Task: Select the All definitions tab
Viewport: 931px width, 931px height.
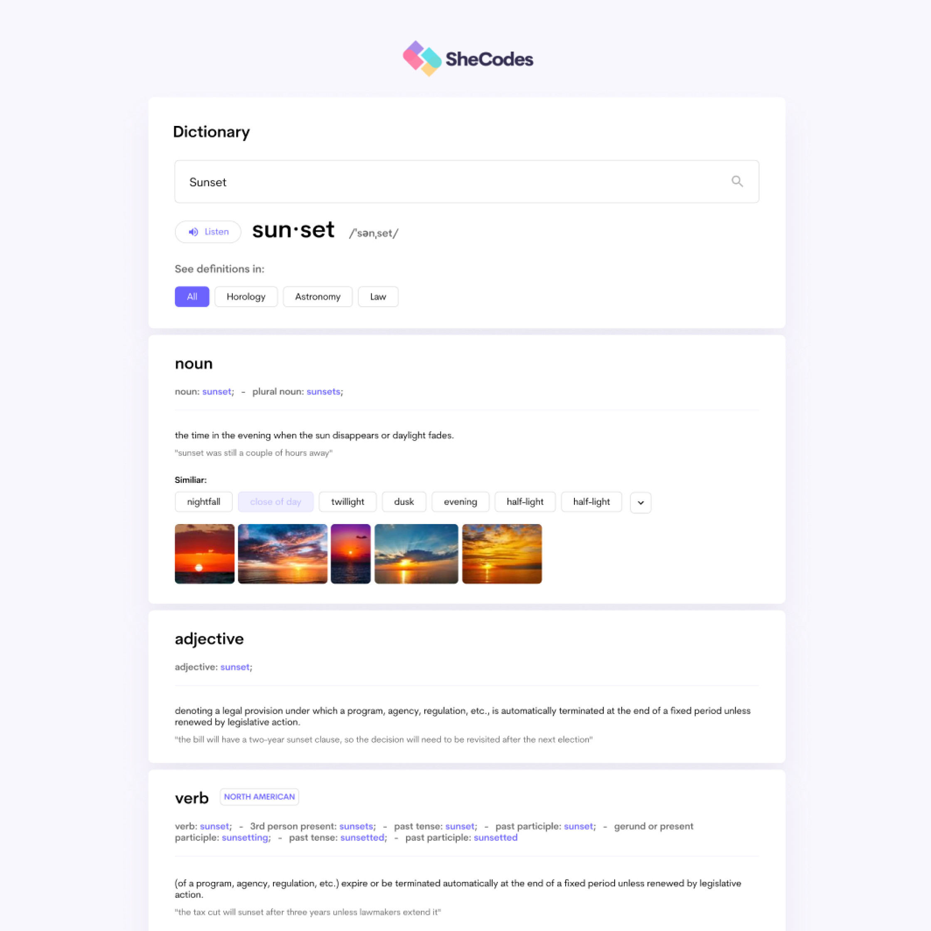Action: (191, 297)
